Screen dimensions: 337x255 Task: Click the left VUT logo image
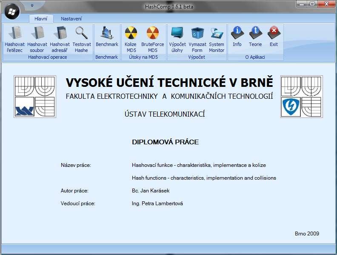click(x=35, y=97)
